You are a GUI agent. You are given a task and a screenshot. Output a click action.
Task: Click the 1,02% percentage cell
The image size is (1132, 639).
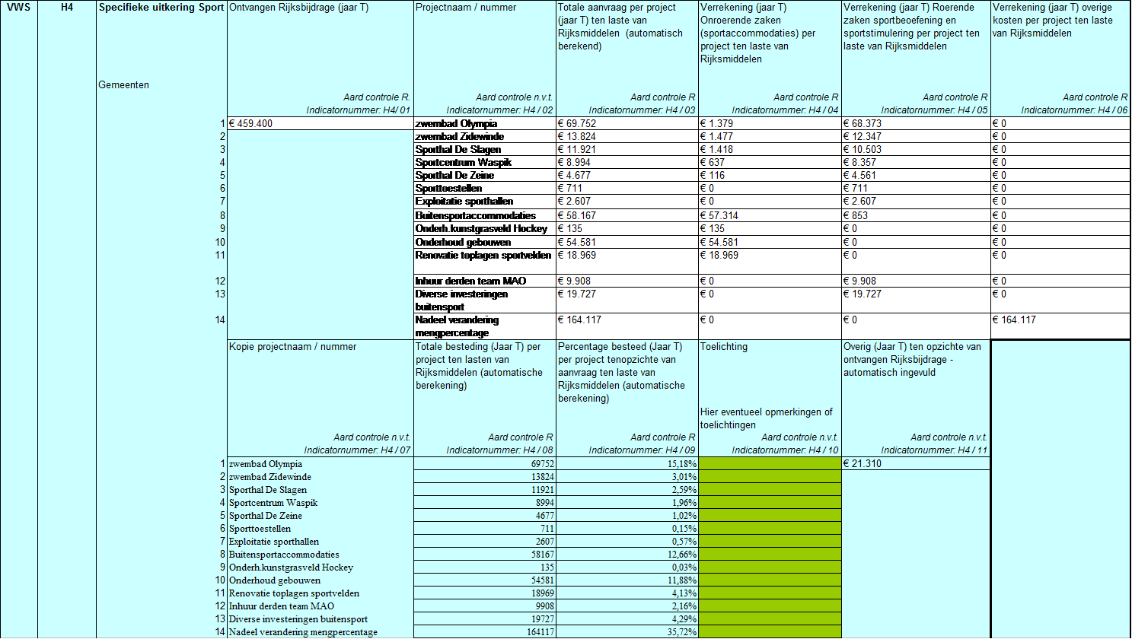(627, 516)
